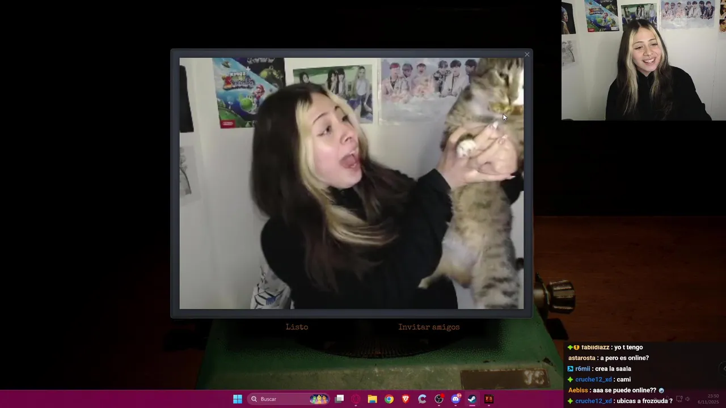726x408 pixels.
Task: Click the webcam preview image in the dialog
Action: pyautogui.click(x=352, y=183)
